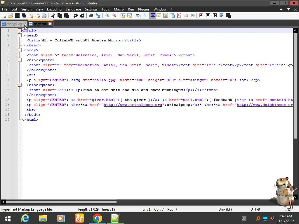Open the Macro menu
The width and height of the screenshot is (299, 224).
click(x=119, y=9)
